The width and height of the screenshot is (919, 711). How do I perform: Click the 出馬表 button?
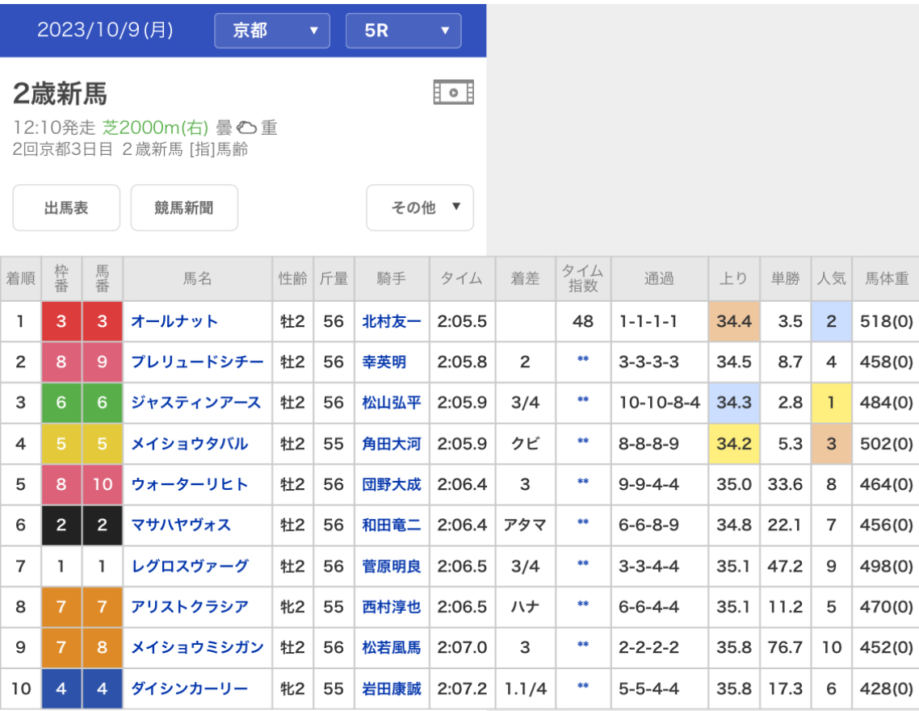66,207
